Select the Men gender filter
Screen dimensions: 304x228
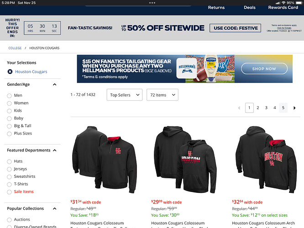point(9,95)
